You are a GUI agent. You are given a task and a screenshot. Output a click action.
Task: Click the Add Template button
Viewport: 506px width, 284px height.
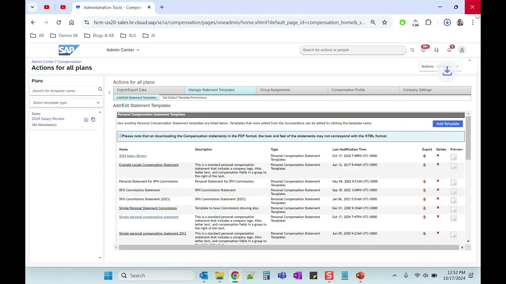(448, 124)
